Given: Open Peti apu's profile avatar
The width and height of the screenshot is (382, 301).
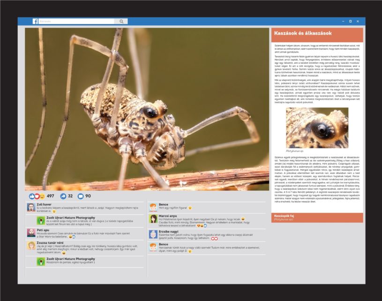Looking at the screenshot, I should (x=31, y=233).
